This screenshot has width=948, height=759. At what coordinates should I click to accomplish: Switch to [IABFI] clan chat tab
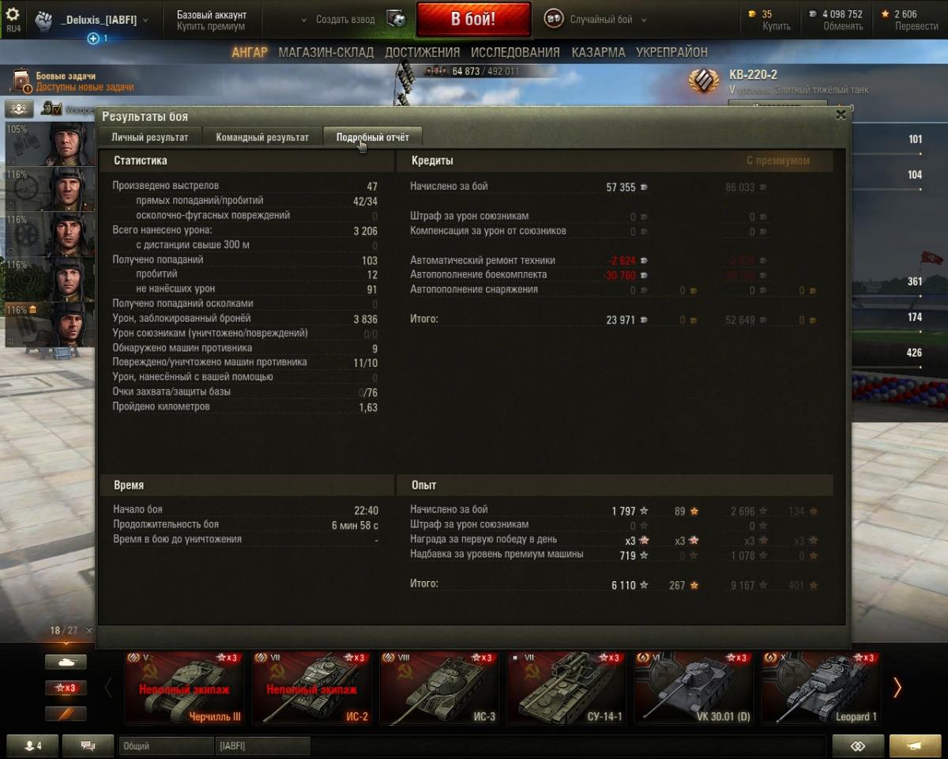tap(262, 746)
